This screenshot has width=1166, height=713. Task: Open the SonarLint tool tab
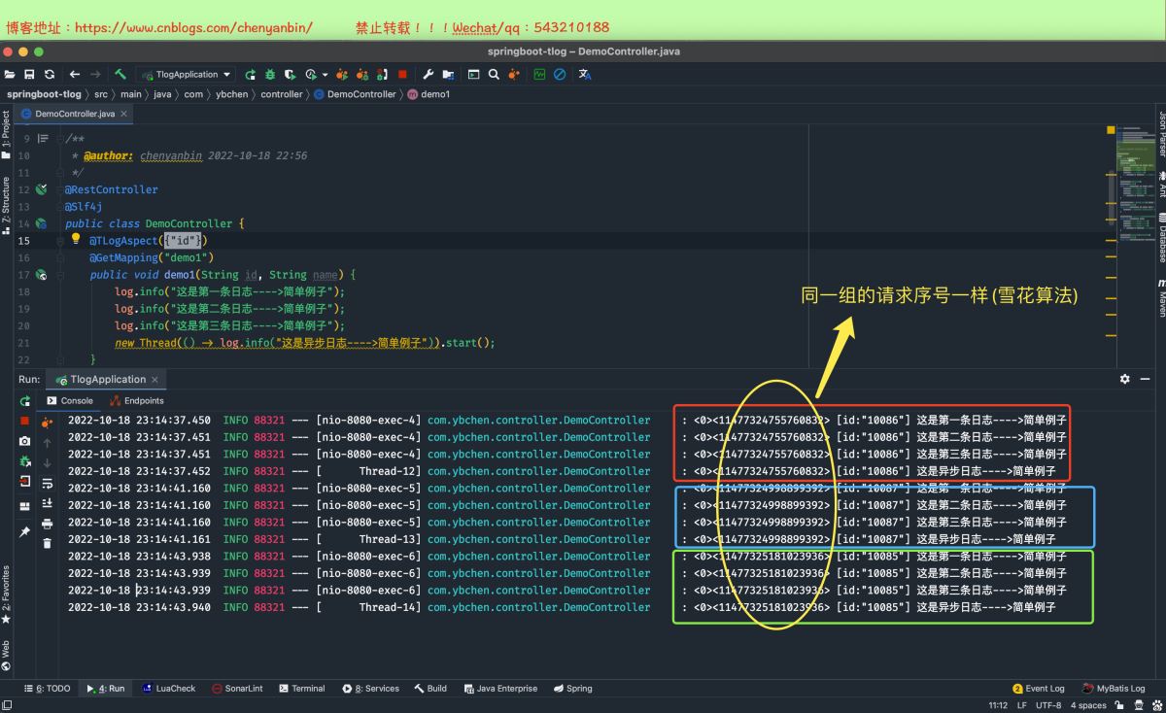point(237,689)
